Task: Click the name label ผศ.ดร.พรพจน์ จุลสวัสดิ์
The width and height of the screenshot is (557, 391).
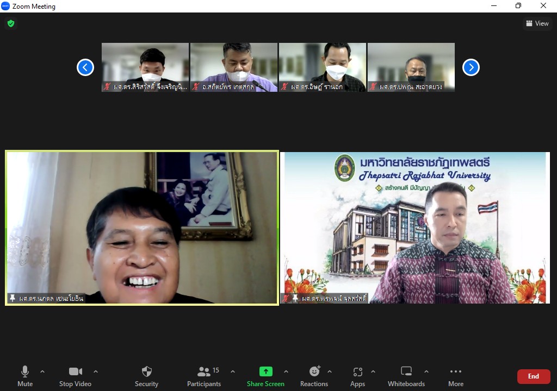Action: pyautogui.click(x=333, y=298)
